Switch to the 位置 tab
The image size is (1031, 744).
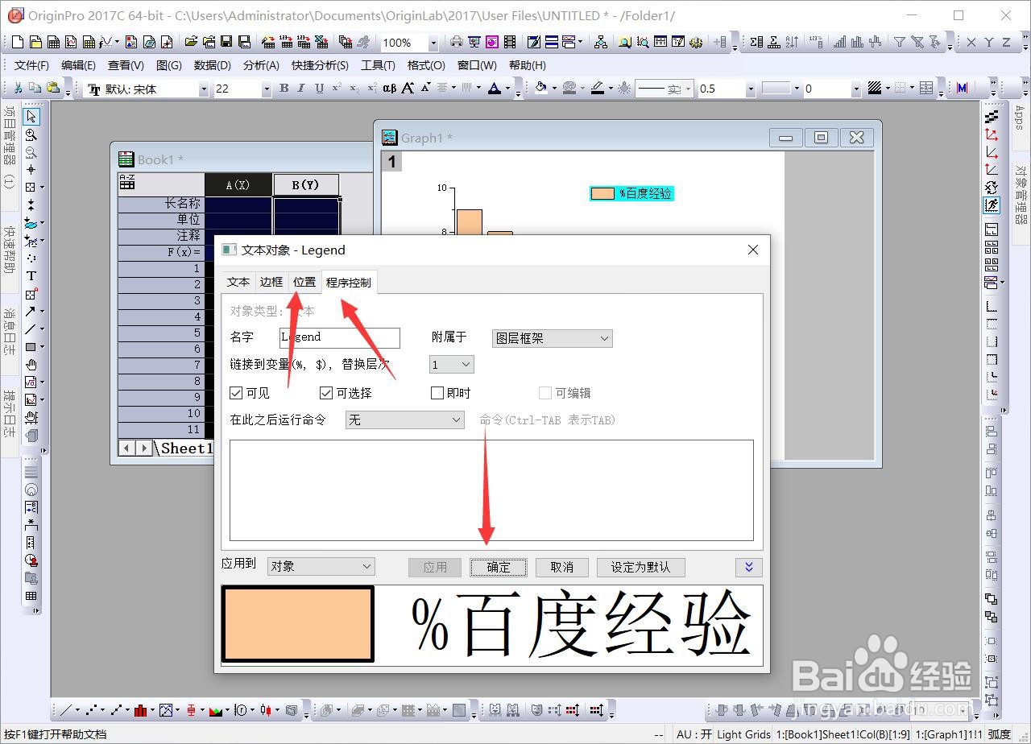click(304, 282)
